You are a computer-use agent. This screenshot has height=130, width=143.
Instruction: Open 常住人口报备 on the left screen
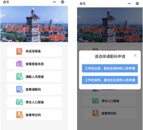34,102
